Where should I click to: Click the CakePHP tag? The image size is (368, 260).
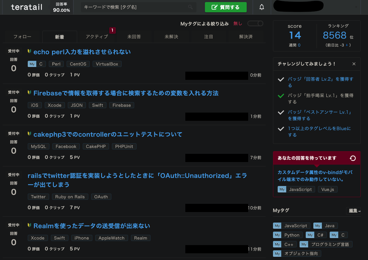(x=96, y=147)
